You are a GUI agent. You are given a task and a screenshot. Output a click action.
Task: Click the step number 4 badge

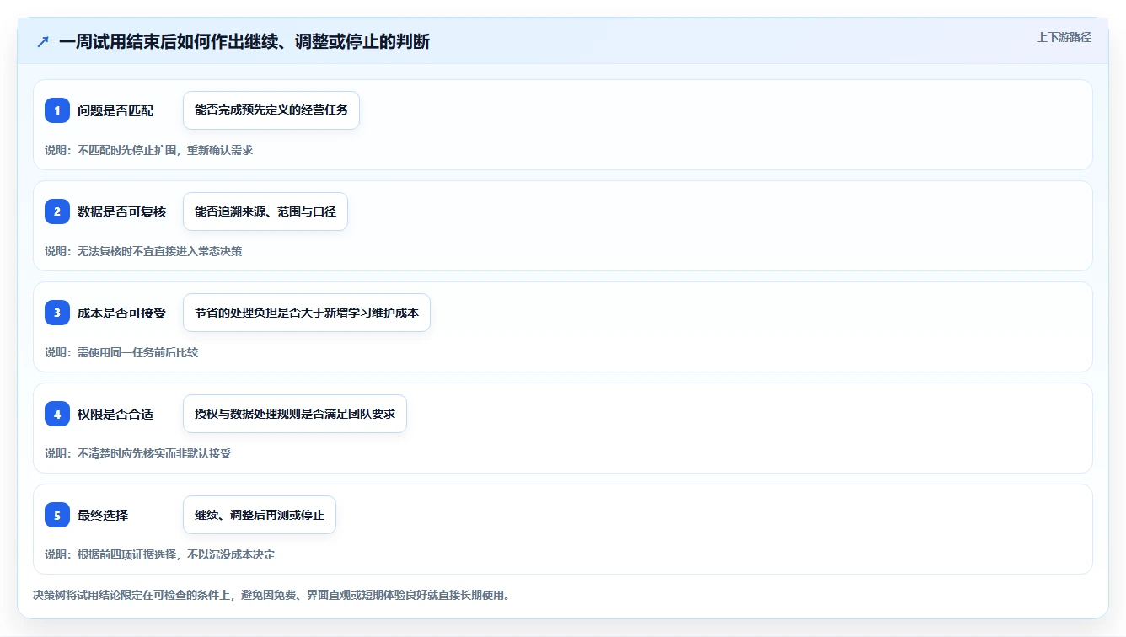[57, 414]
